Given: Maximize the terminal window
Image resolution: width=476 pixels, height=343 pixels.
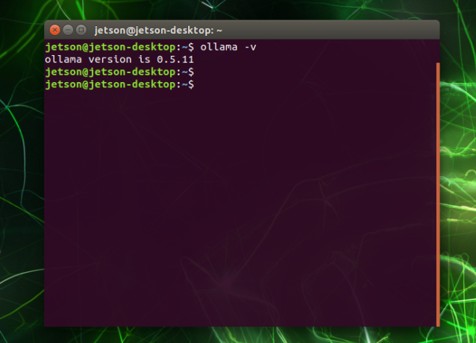Looking at the screenshot, I should 81,30.
